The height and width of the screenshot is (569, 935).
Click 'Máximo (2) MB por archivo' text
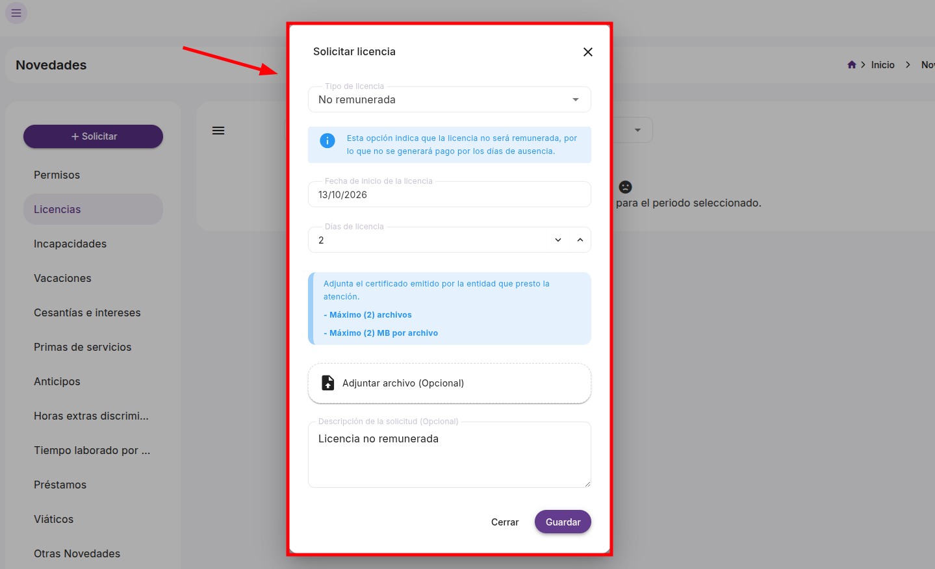click(x=383, y=333)
